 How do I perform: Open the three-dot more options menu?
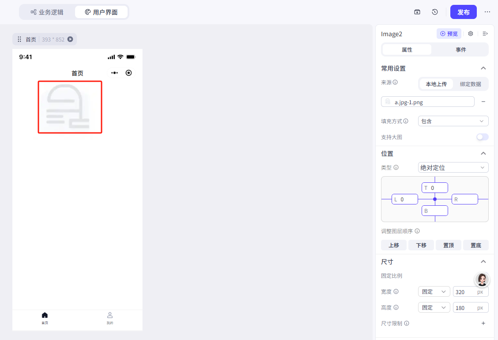[x=487, y=12]
